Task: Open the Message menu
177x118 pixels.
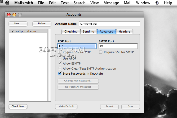Action: pyautogui.click(x=111, y=3)
